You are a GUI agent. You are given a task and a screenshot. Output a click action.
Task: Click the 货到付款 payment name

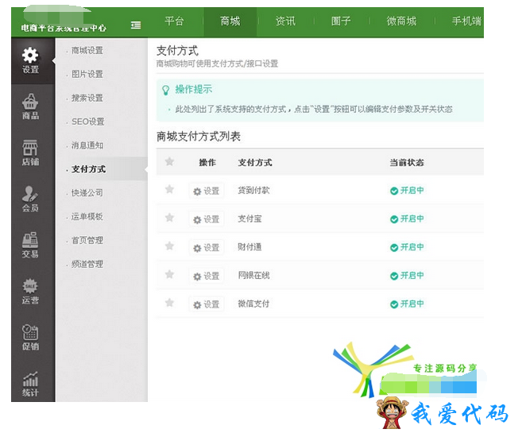tap(253, 191)
